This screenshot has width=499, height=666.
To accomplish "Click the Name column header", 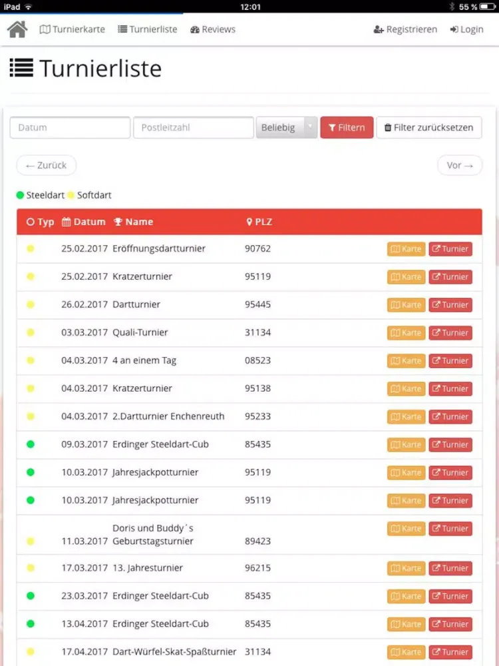I will pos(133,222).
